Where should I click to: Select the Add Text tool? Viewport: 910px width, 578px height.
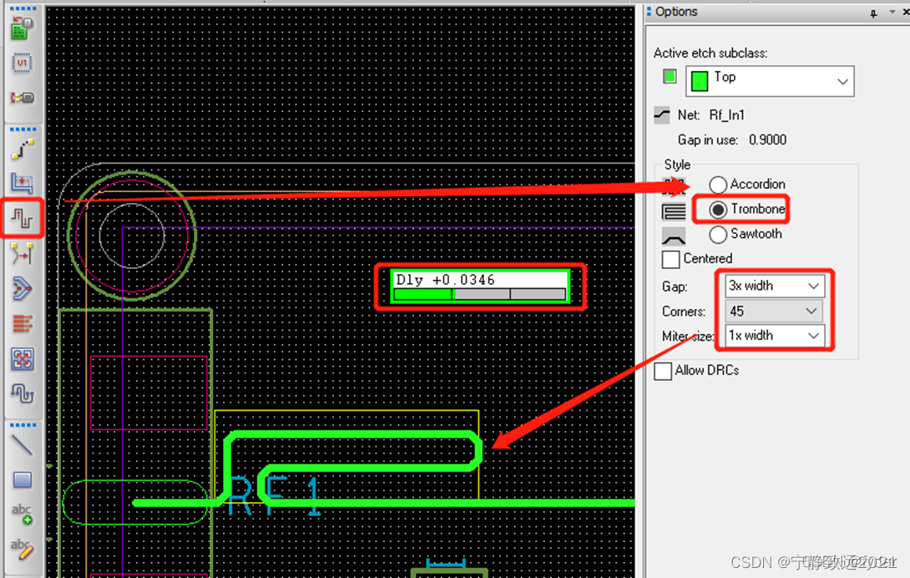pos(22,514)
